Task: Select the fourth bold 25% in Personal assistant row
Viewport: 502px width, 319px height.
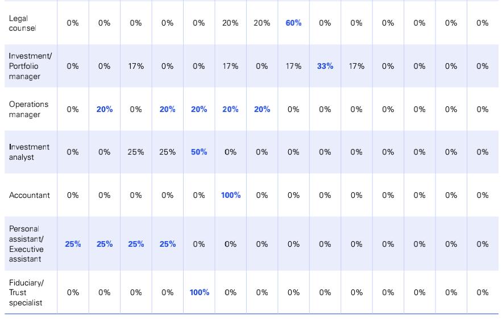Action: pos(168,244)
